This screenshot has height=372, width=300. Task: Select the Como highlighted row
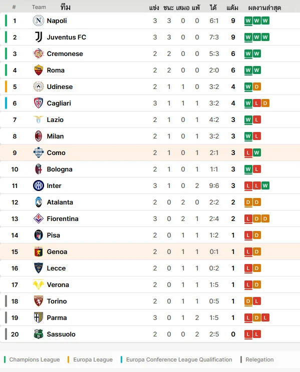point(150,153)
